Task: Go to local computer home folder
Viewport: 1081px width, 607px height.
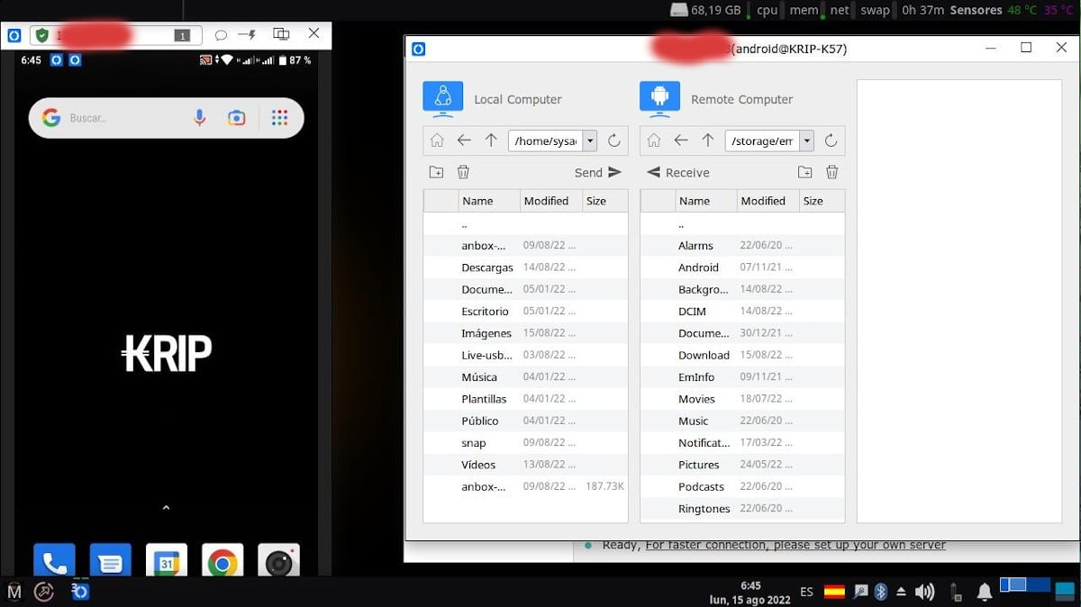Action: coord(437,140)
